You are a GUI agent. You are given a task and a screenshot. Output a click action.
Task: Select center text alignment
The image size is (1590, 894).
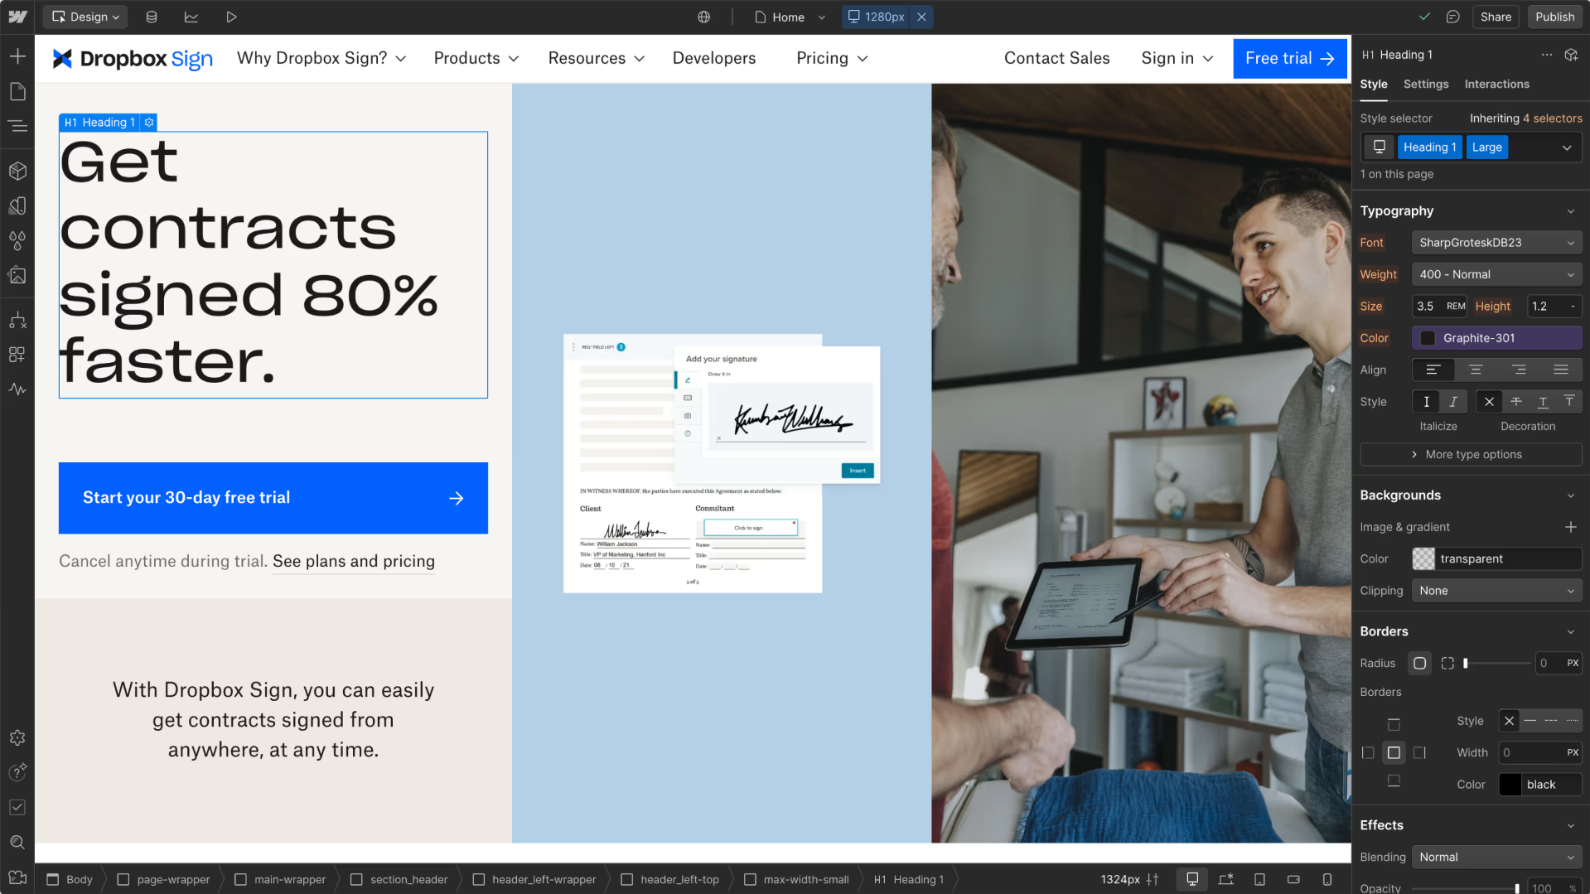[1476, 370]
